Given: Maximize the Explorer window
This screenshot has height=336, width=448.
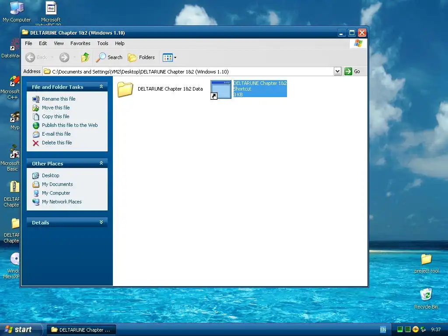Looking at the screenshot, I should [352, 32].
